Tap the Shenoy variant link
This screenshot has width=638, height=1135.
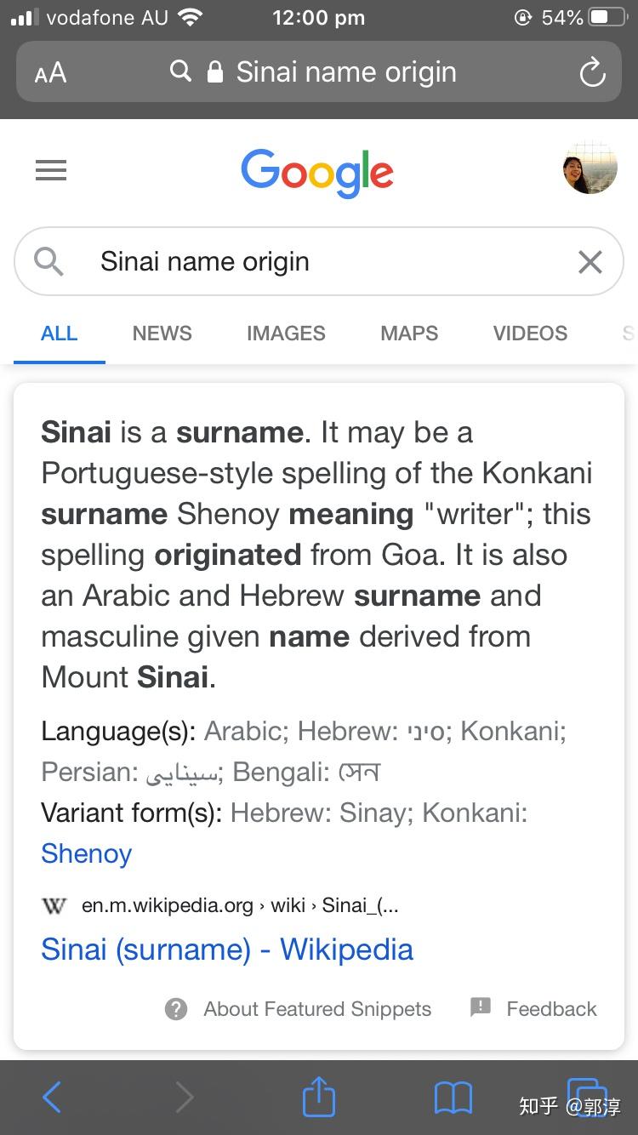(87, 853)
